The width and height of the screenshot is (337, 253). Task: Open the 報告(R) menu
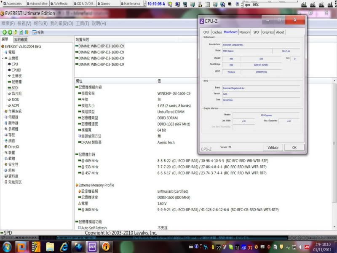coord(40,24)
